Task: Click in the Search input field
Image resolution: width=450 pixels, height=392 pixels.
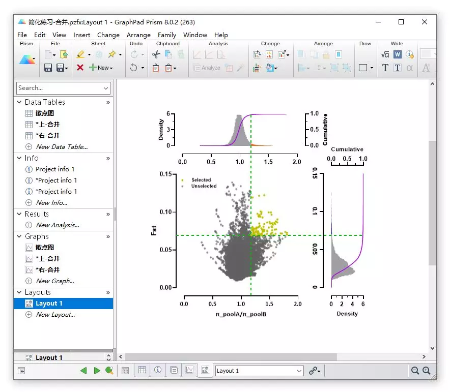Action: [x=59, y=88]
